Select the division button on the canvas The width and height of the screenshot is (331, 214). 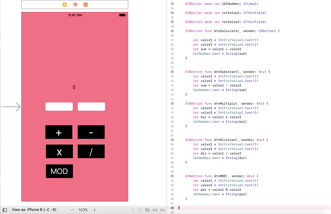(x=91, y=151)
